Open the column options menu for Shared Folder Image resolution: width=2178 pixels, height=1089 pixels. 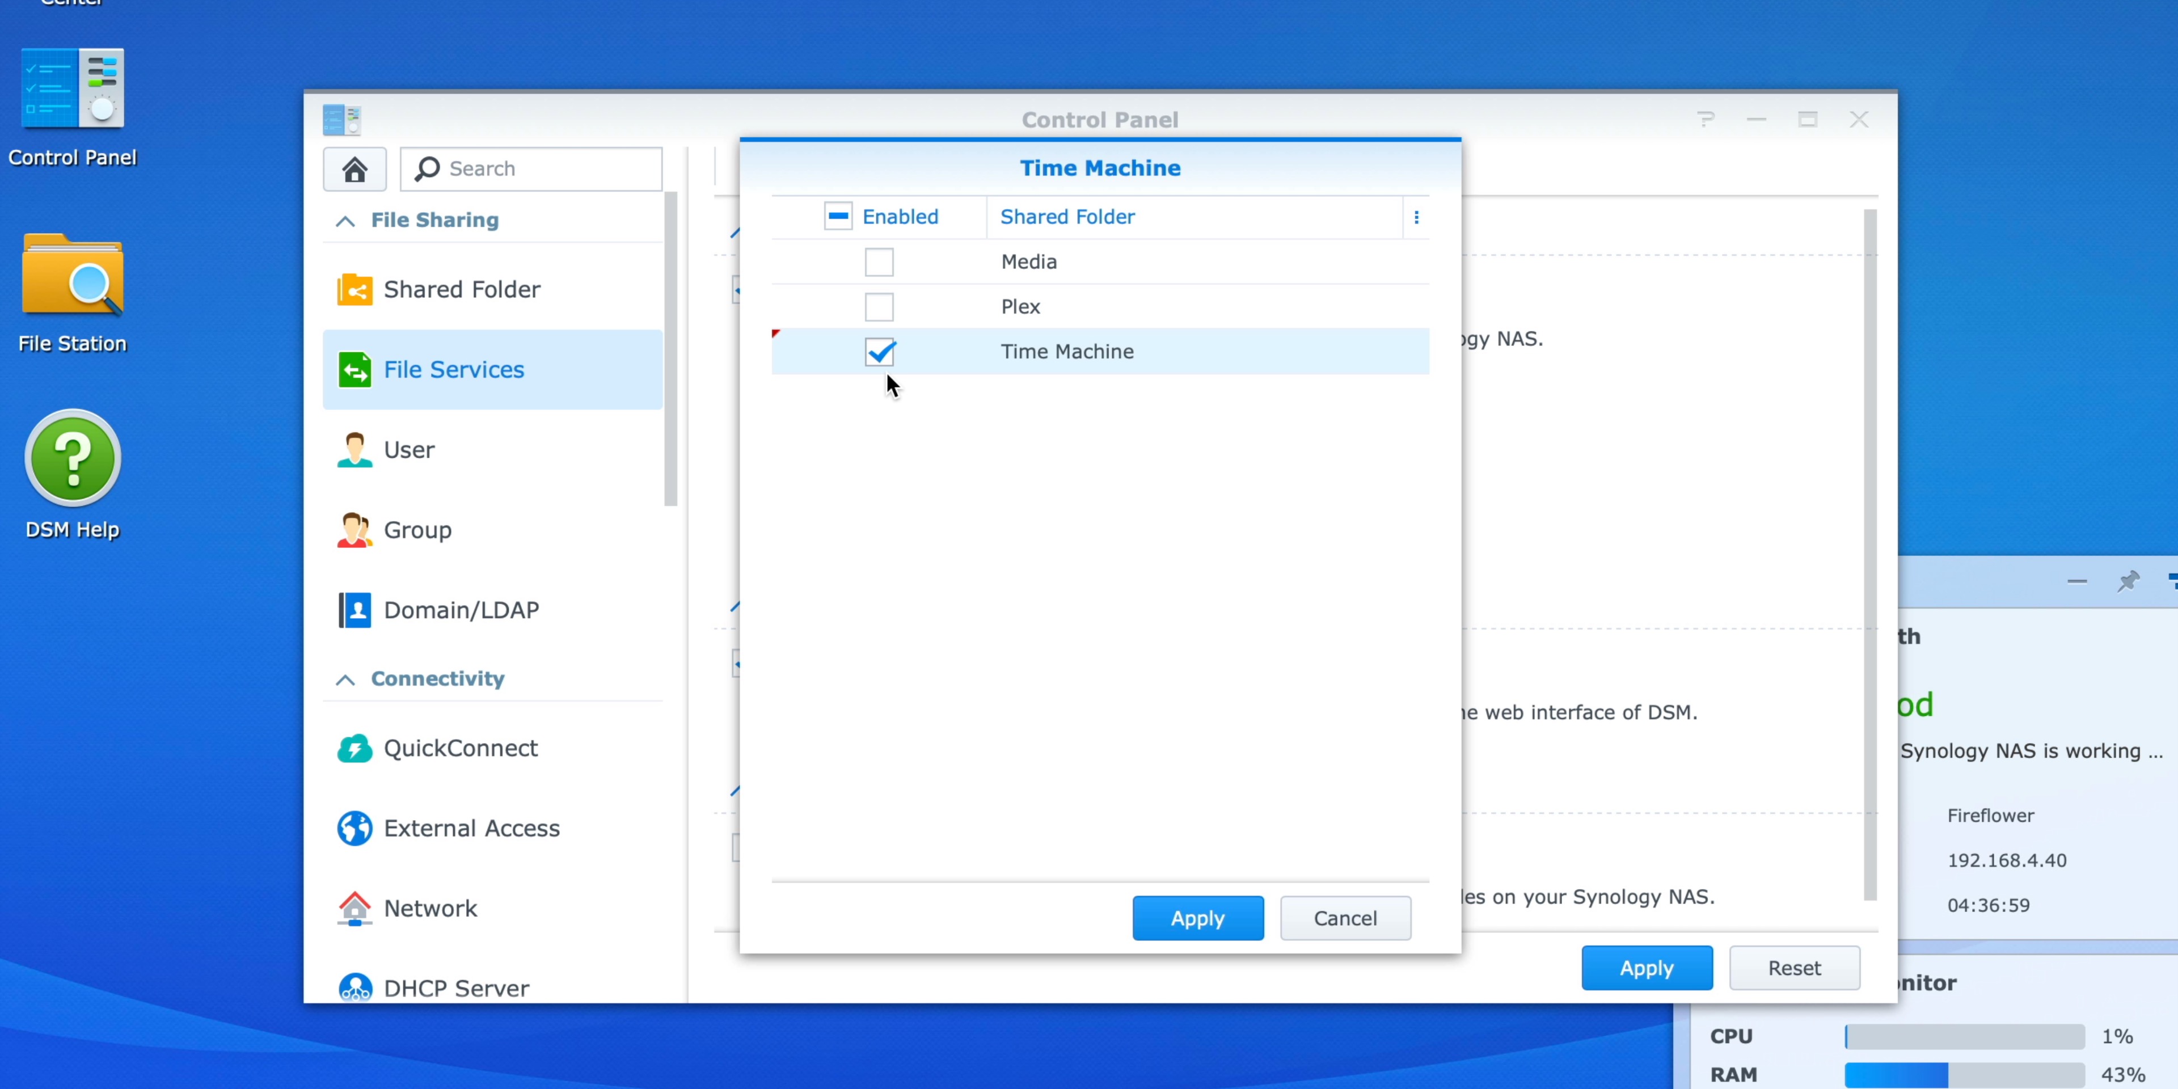[1417, 217]
